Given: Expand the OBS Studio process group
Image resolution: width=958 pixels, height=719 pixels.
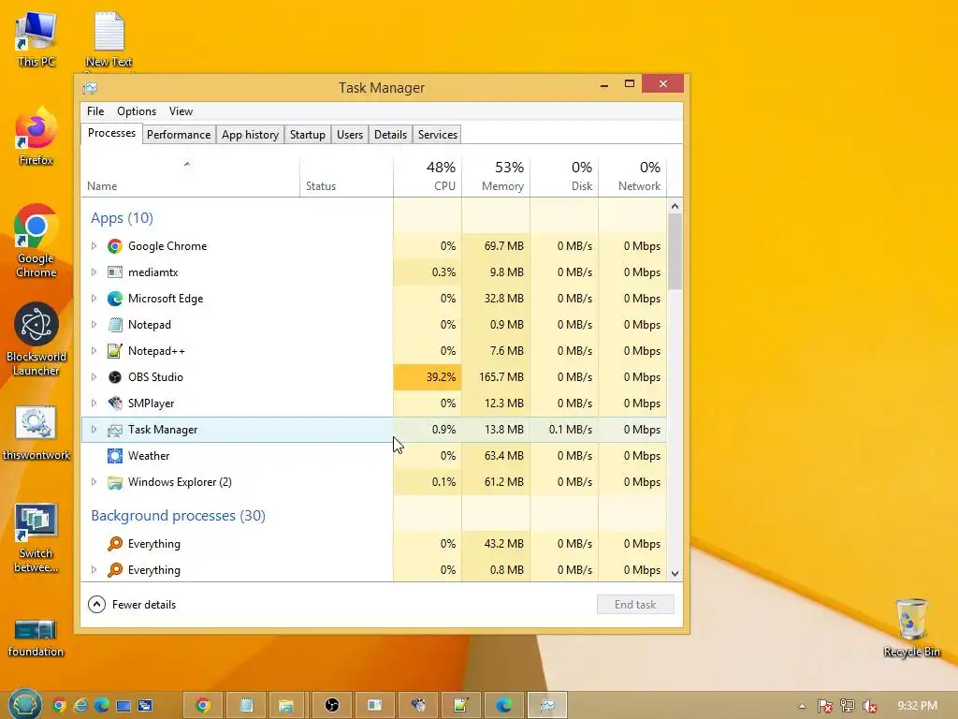Looking at the screenshot, I should pyautogui.click(x=94, y=377).
